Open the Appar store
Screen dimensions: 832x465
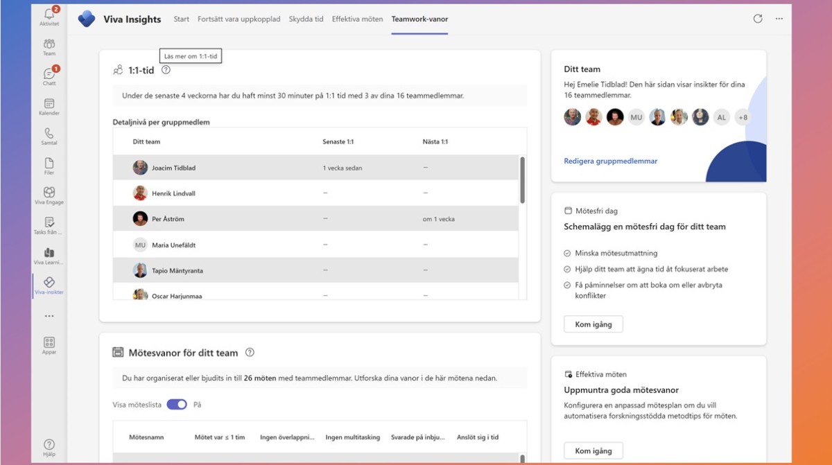pos(49,345)
